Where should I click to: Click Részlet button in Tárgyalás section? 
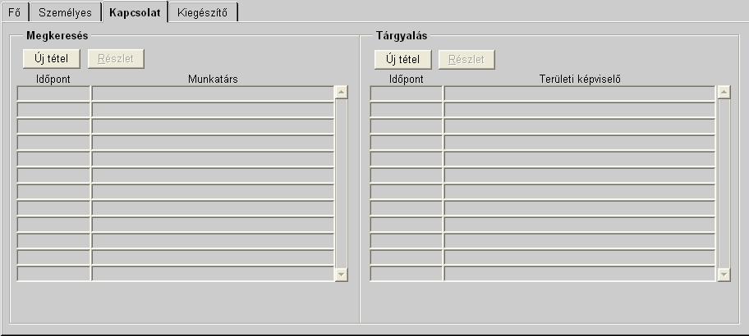(466, 59)
